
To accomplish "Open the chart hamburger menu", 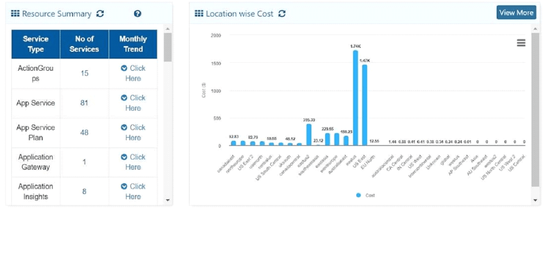I will point(521,43).
